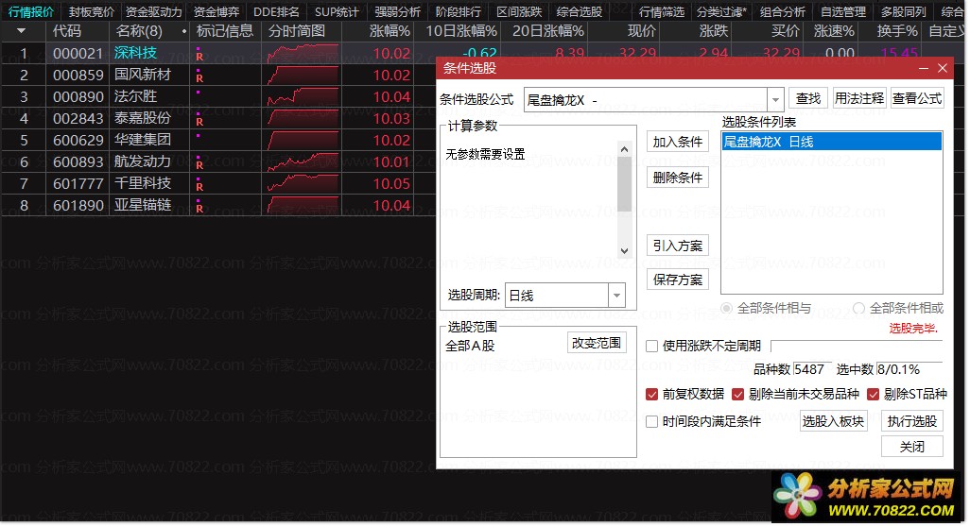Click R marker for 泰嘉股份 row
The height and width of the screenshot is (526, 970).
[x=199, y=121]
